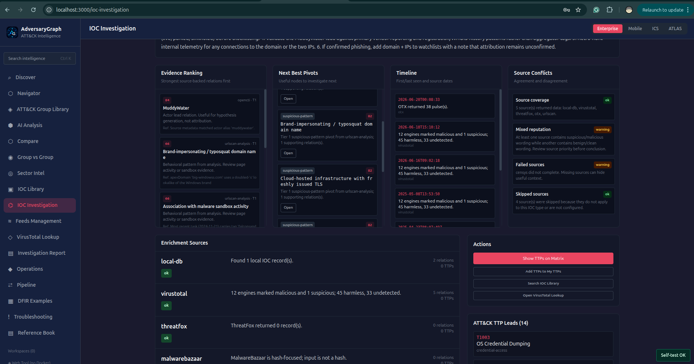Click the local-db ok status badge
Viewport: 694px width, 364px height.
[x=166, y=273]
